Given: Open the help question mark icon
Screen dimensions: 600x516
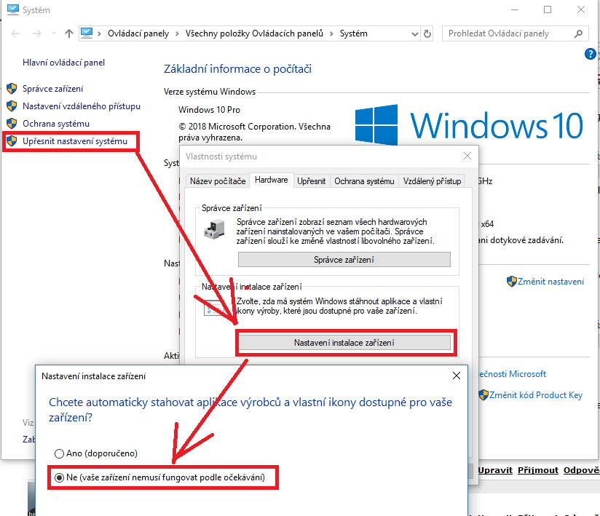Looking at the screenshot, I should [590, 54].
